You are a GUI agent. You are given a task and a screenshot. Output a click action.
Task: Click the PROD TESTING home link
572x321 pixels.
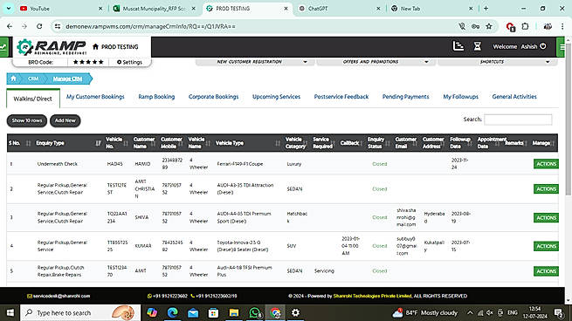point(115,46)
